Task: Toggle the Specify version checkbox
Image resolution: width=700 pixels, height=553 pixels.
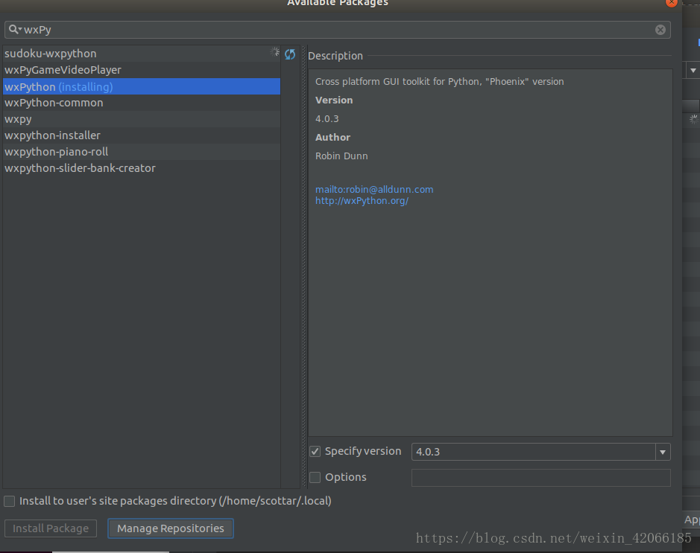Action: [x=315, y=451]
